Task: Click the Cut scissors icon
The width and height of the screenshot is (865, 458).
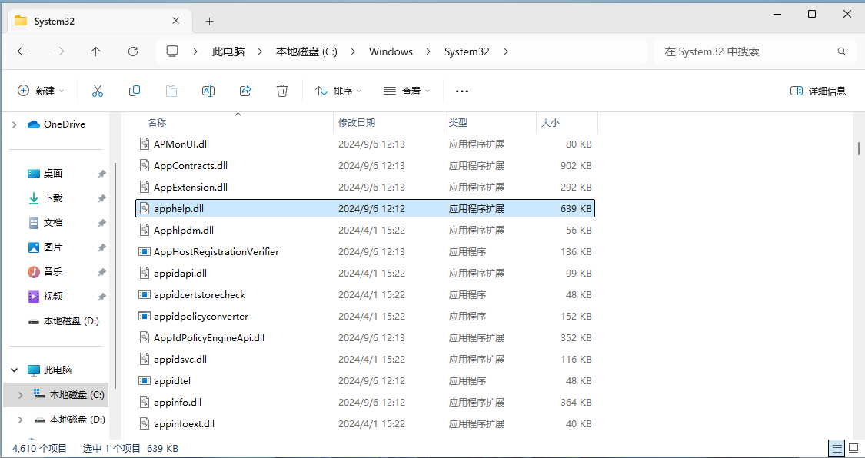Action: 98,91
